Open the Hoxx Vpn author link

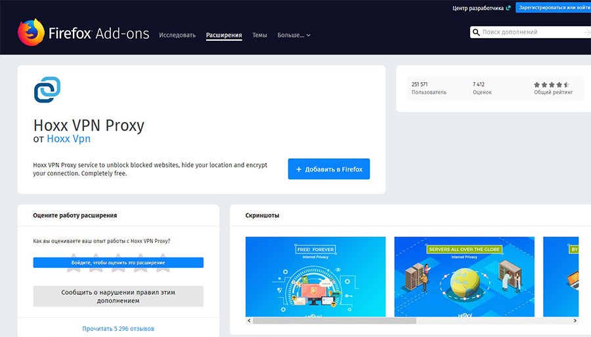click(x=68, y=139)
